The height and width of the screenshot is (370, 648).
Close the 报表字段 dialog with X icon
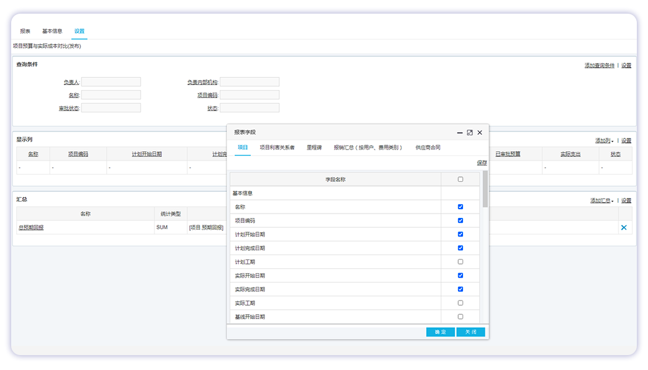click(480, 132)
